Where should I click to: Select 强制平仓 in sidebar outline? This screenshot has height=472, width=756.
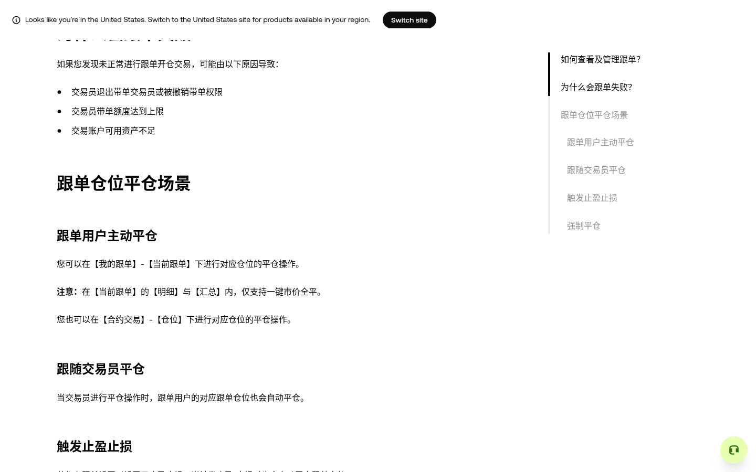click(x=584, y=226)
